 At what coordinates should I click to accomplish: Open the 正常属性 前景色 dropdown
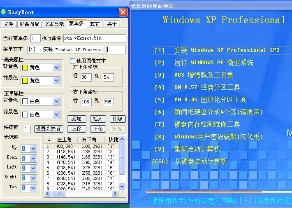[x=56, y=115]
